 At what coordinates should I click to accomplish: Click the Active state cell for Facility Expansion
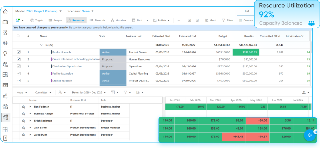113,73
